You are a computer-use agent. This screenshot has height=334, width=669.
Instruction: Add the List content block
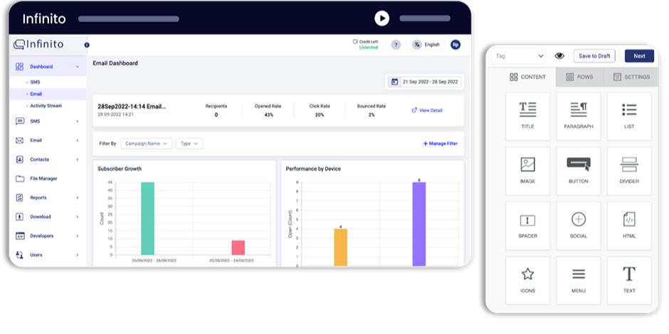pos(628,115)
